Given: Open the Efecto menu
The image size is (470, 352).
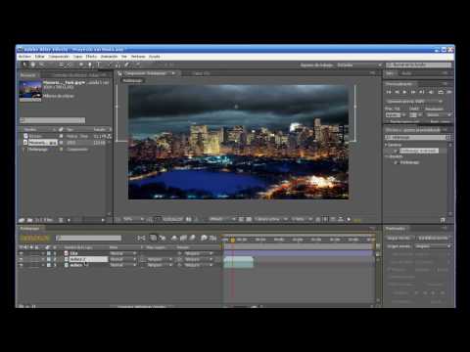Looking at the screenshot, I should [91, 57].
